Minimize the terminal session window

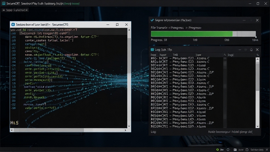[108, 25]
